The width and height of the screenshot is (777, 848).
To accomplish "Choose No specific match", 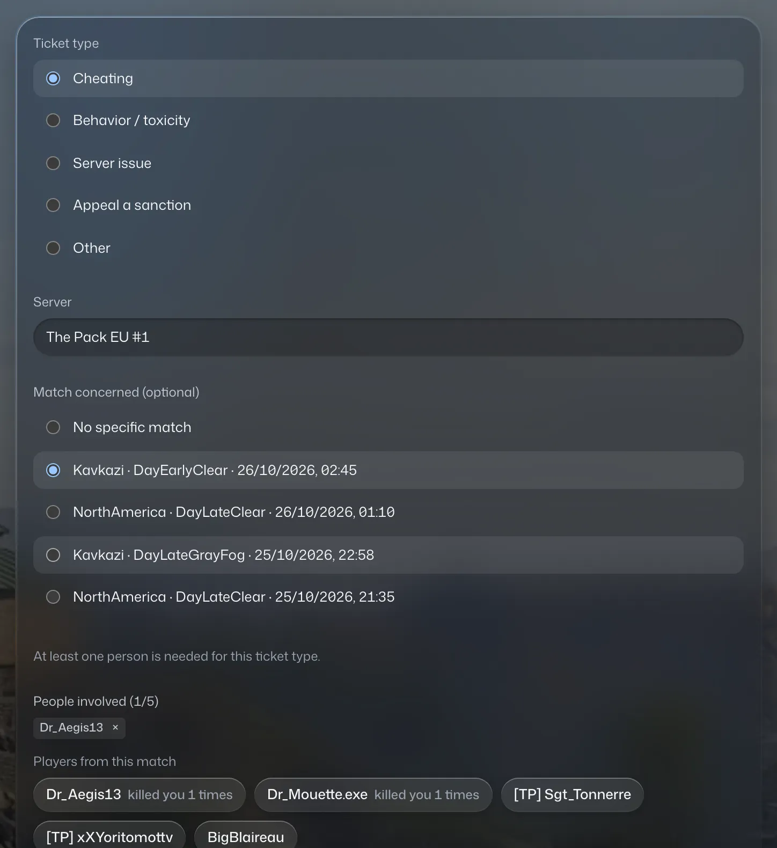I will pyautogui.click(x=388, y=427).
